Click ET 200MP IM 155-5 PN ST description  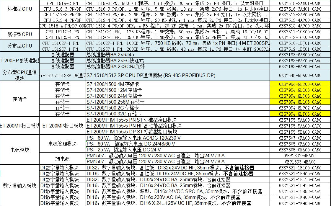(178, 120)
